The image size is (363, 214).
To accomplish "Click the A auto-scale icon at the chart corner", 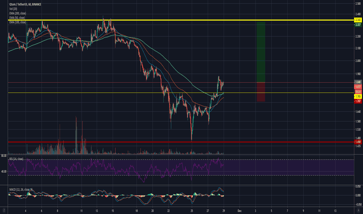I will click(359, 210).
